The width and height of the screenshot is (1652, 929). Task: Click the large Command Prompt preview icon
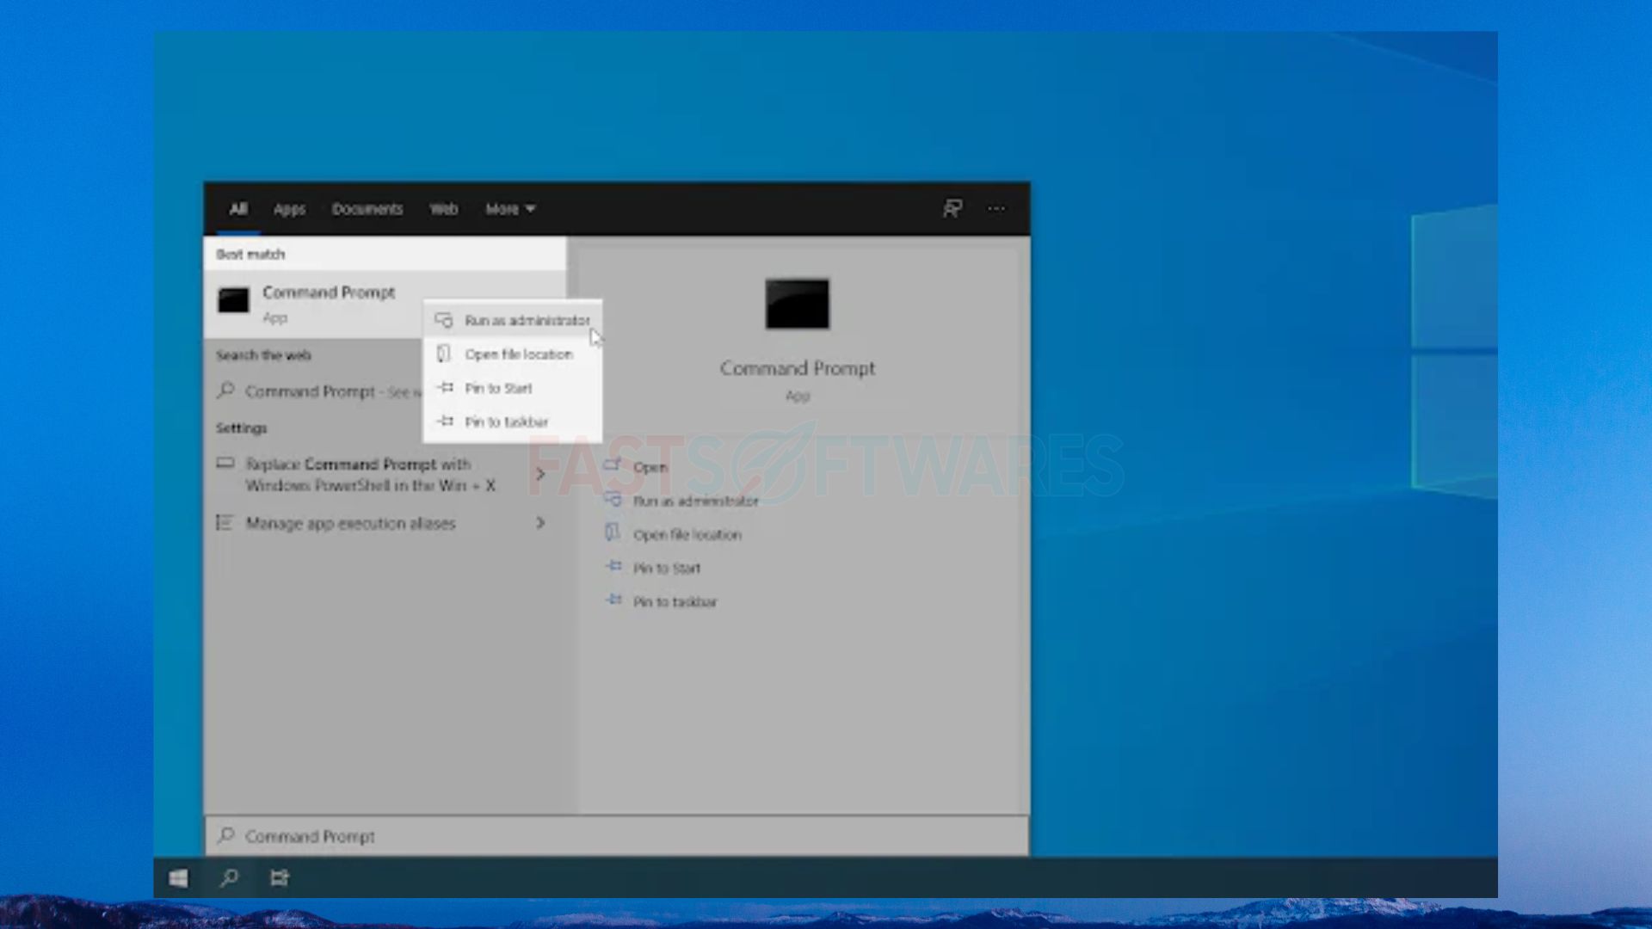click(798, 304)
